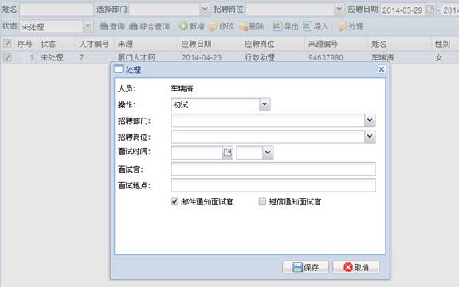
Task: Expand the dialog 招聘岗位 dropdown
Action: click(370, 137)
